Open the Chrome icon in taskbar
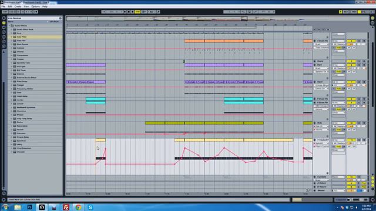 pyautogui.click(x=78, y=207)
